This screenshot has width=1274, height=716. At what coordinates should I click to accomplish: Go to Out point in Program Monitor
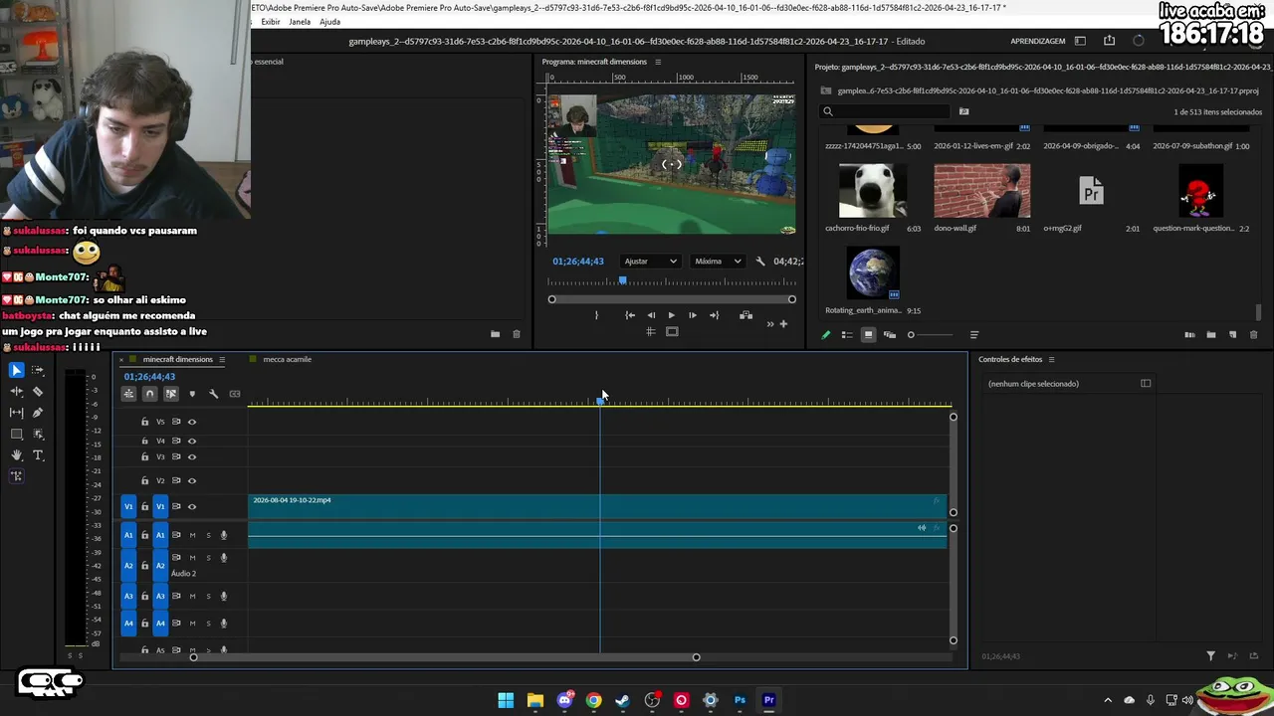click(714, 315)
